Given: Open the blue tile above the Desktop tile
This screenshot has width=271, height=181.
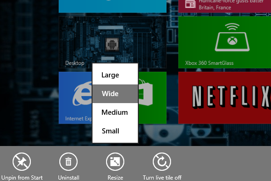Looking at the screenshot, I should [x=113, y=6].
